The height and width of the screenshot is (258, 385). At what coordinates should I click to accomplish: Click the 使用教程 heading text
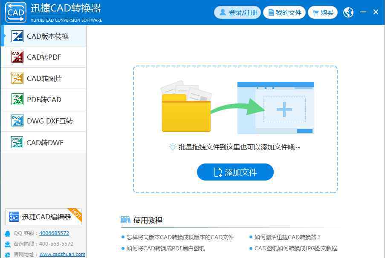tap(148, 220)
